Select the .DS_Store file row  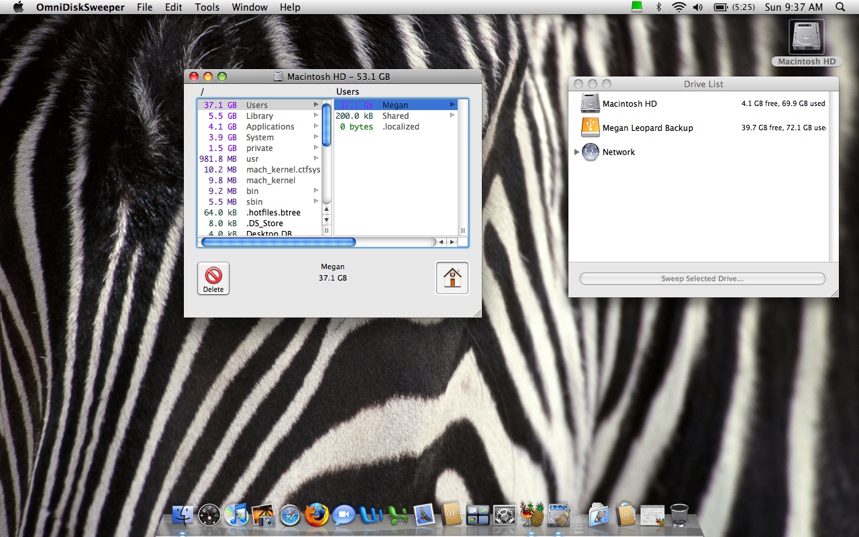[x=260, y=223]
